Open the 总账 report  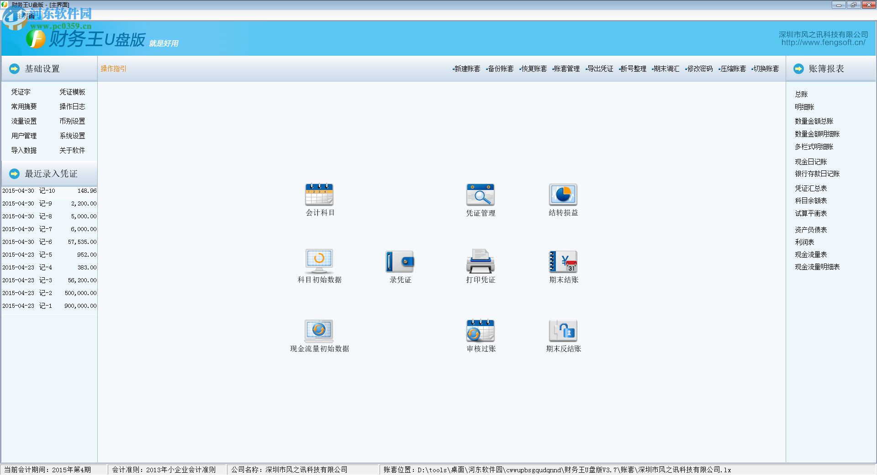click(x=801, y=95)
